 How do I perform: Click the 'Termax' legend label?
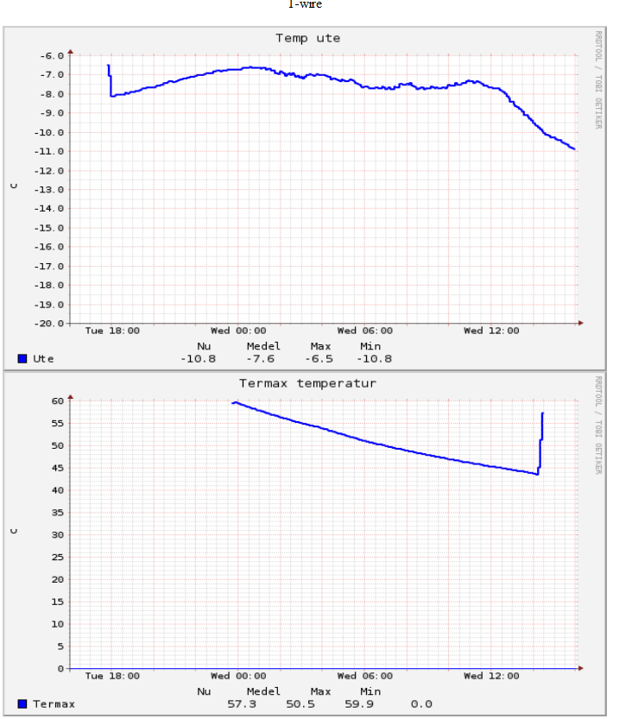pos(54,703)
